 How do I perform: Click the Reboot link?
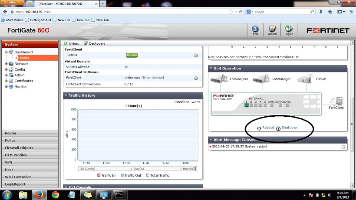pos(268,128)
